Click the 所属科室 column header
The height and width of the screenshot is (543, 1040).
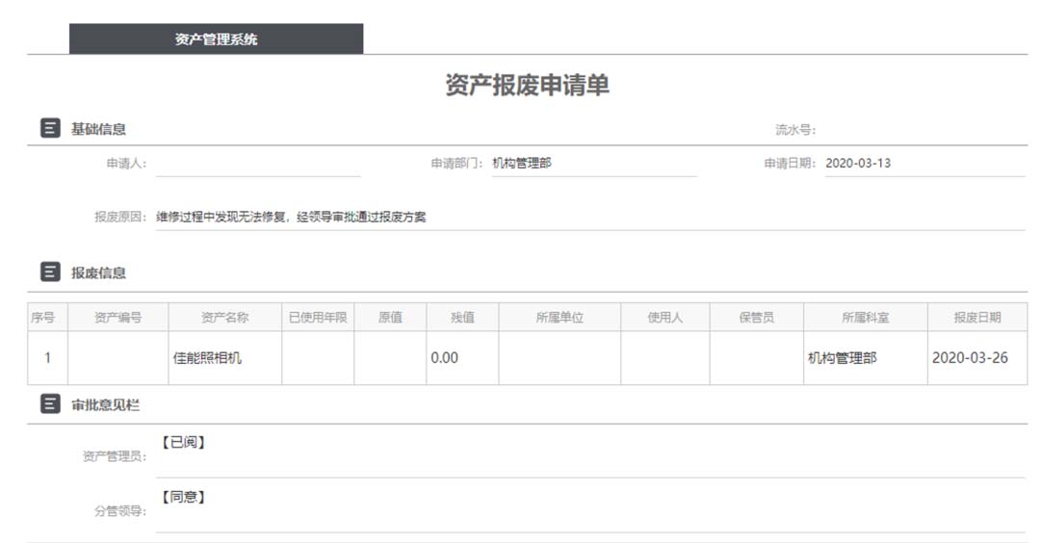pos(866,318)
